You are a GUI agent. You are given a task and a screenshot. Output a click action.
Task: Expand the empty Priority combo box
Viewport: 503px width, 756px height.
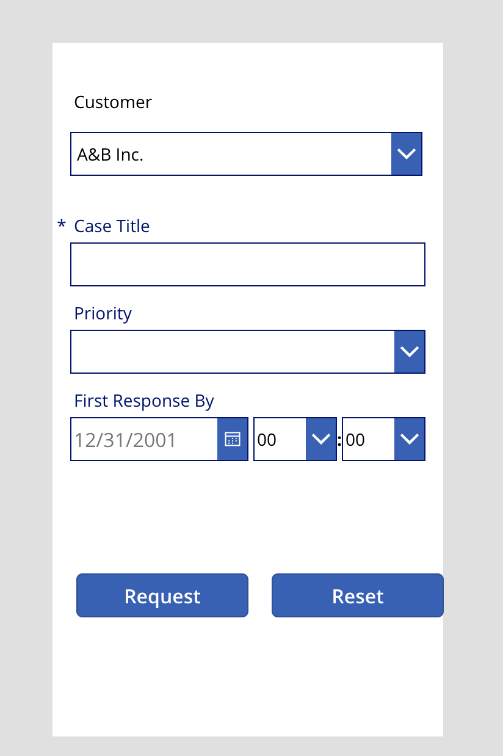pos(248,352)
